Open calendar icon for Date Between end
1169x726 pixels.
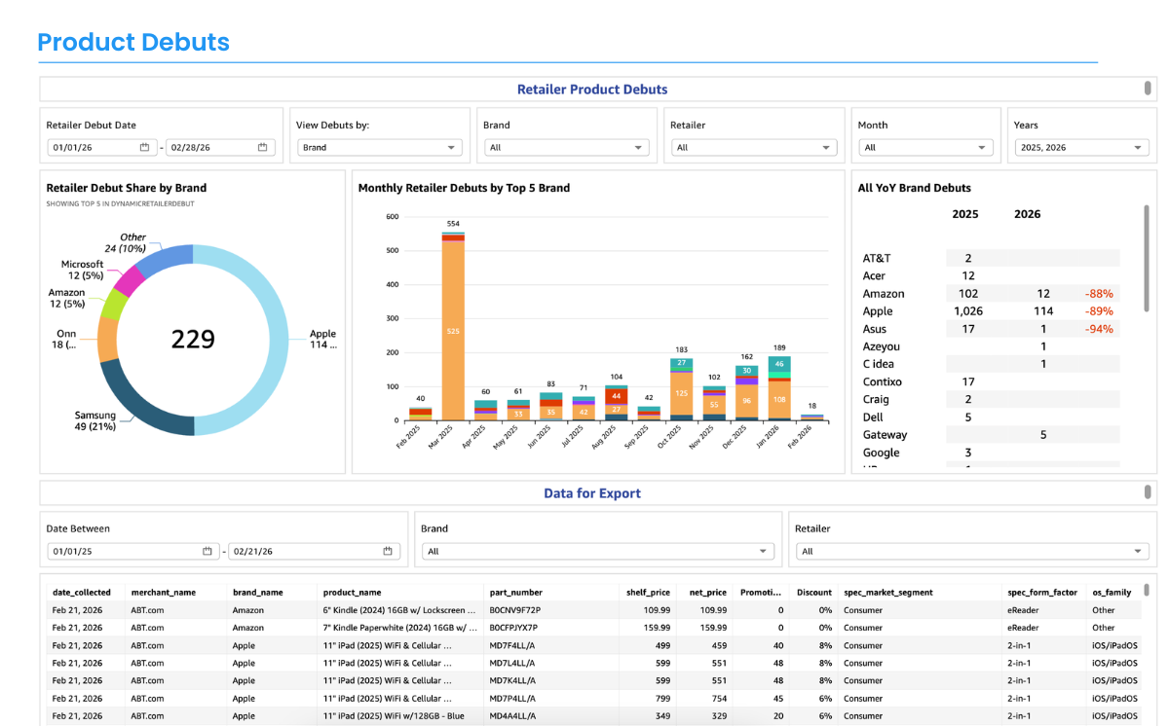click(x=388, y=552)
